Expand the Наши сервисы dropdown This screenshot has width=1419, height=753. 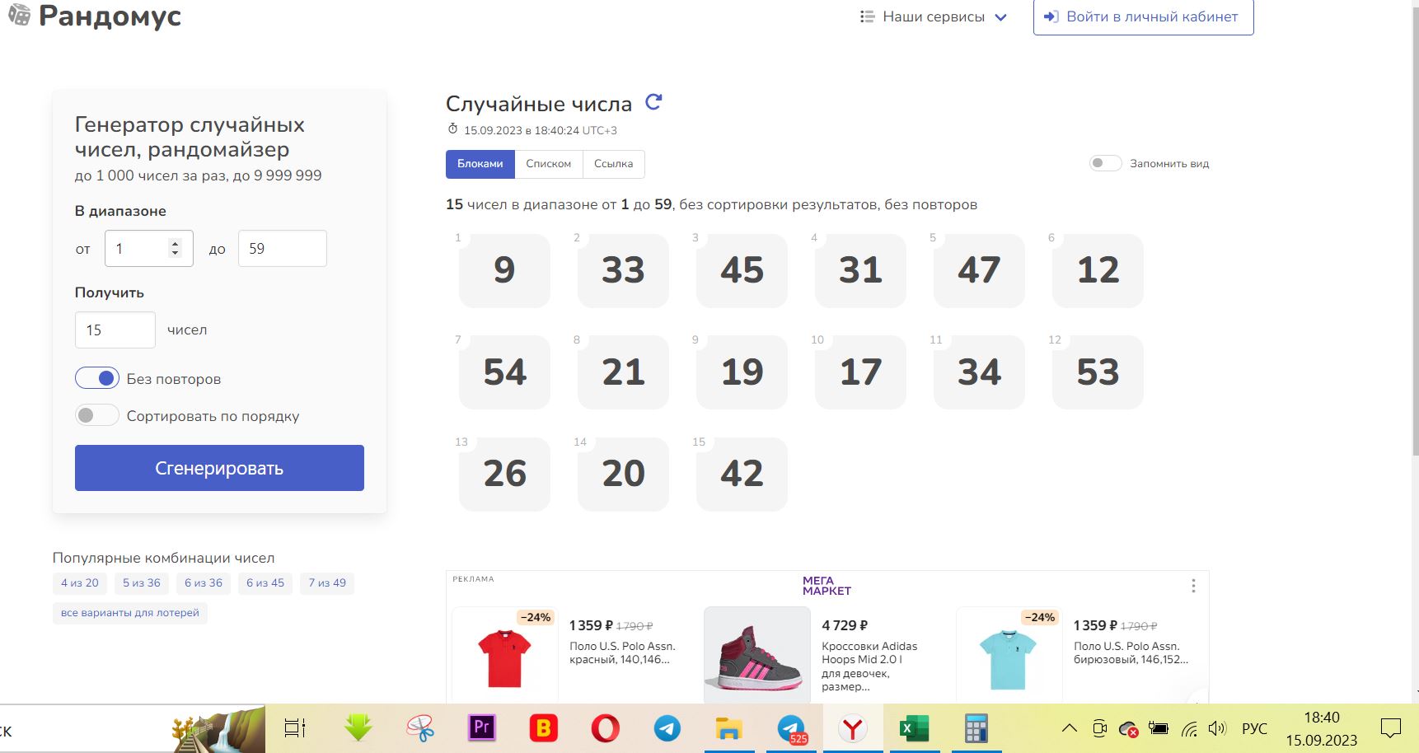click(x=933, y=16)
